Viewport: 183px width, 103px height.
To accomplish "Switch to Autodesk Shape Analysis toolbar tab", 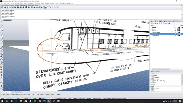I will pyautogui.click(x=21, y=5).
